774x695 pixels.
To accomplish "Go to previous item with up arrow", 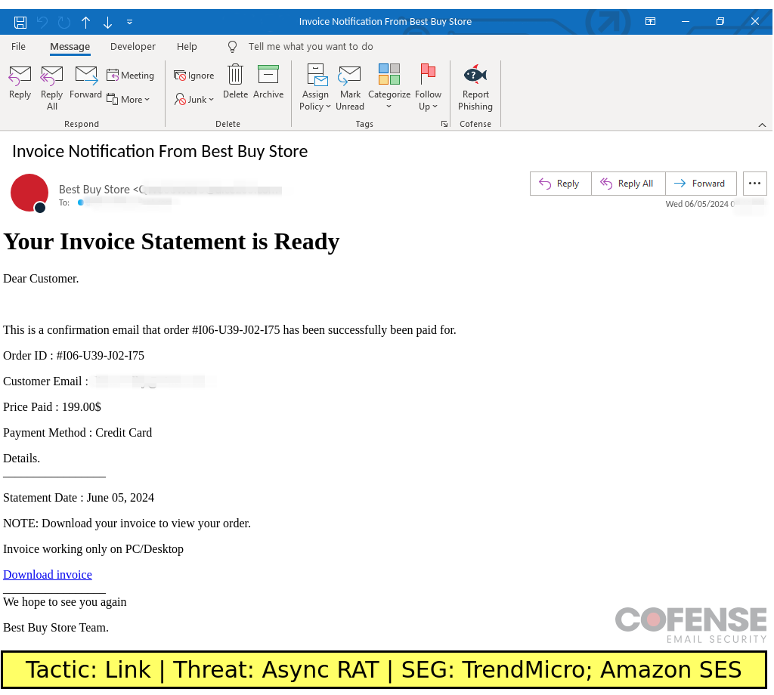I will [x=85, y=22].
